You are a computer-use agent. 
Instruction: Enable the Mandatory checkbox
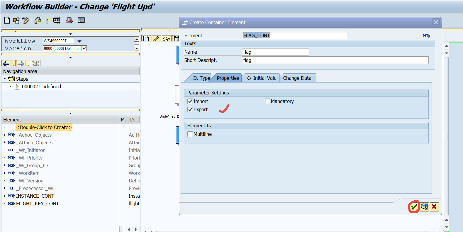click(267, 101)
